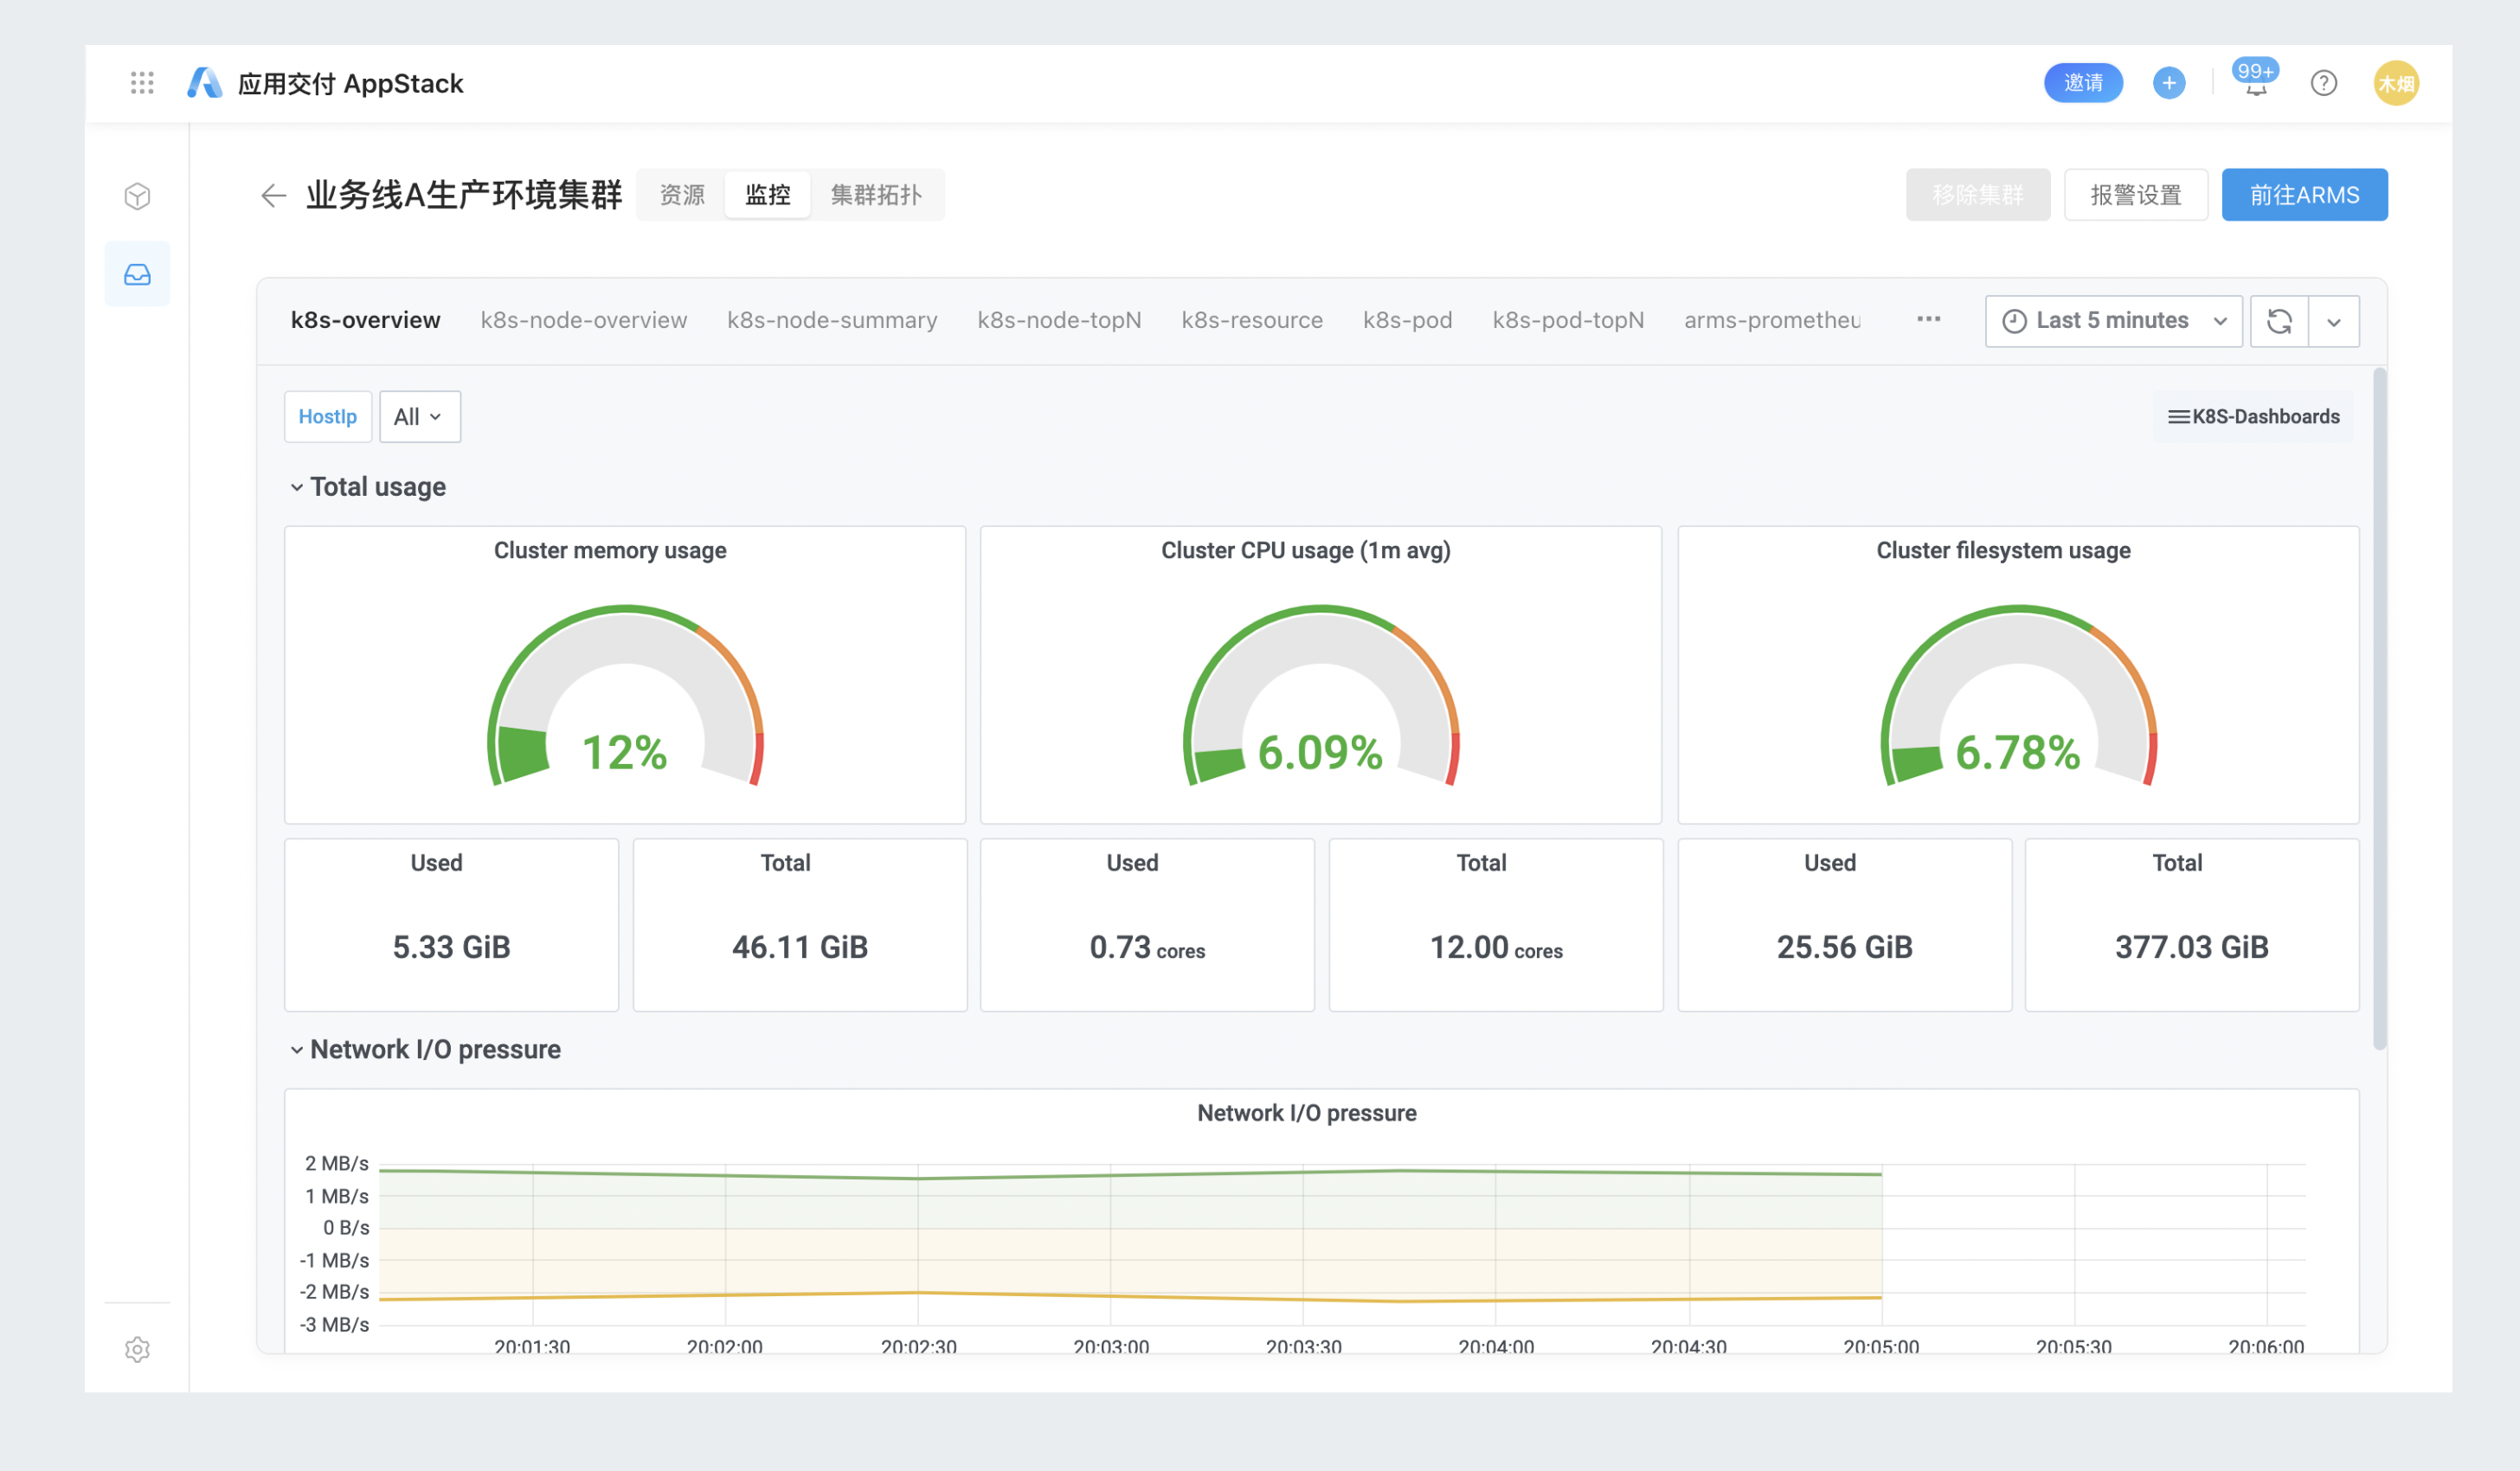
Task: Open the app grid launcher icon
Action: coord(142,83)
